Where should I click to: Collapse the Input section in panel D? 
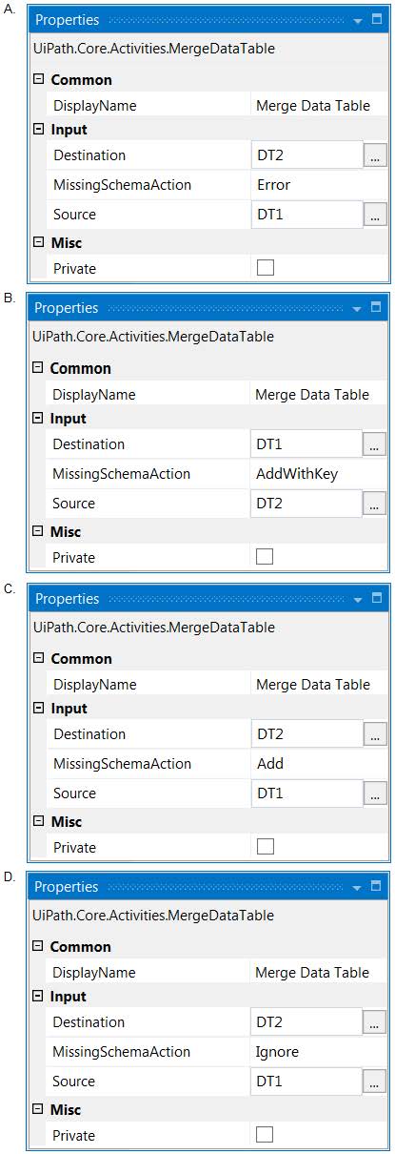(x=38, y=996)
